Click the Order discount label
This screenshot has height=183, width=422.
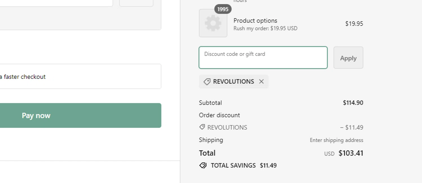(219, 115)
